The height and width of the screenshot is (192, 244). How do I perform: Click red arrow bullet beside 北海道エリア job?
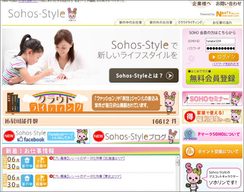coord(51,158)
